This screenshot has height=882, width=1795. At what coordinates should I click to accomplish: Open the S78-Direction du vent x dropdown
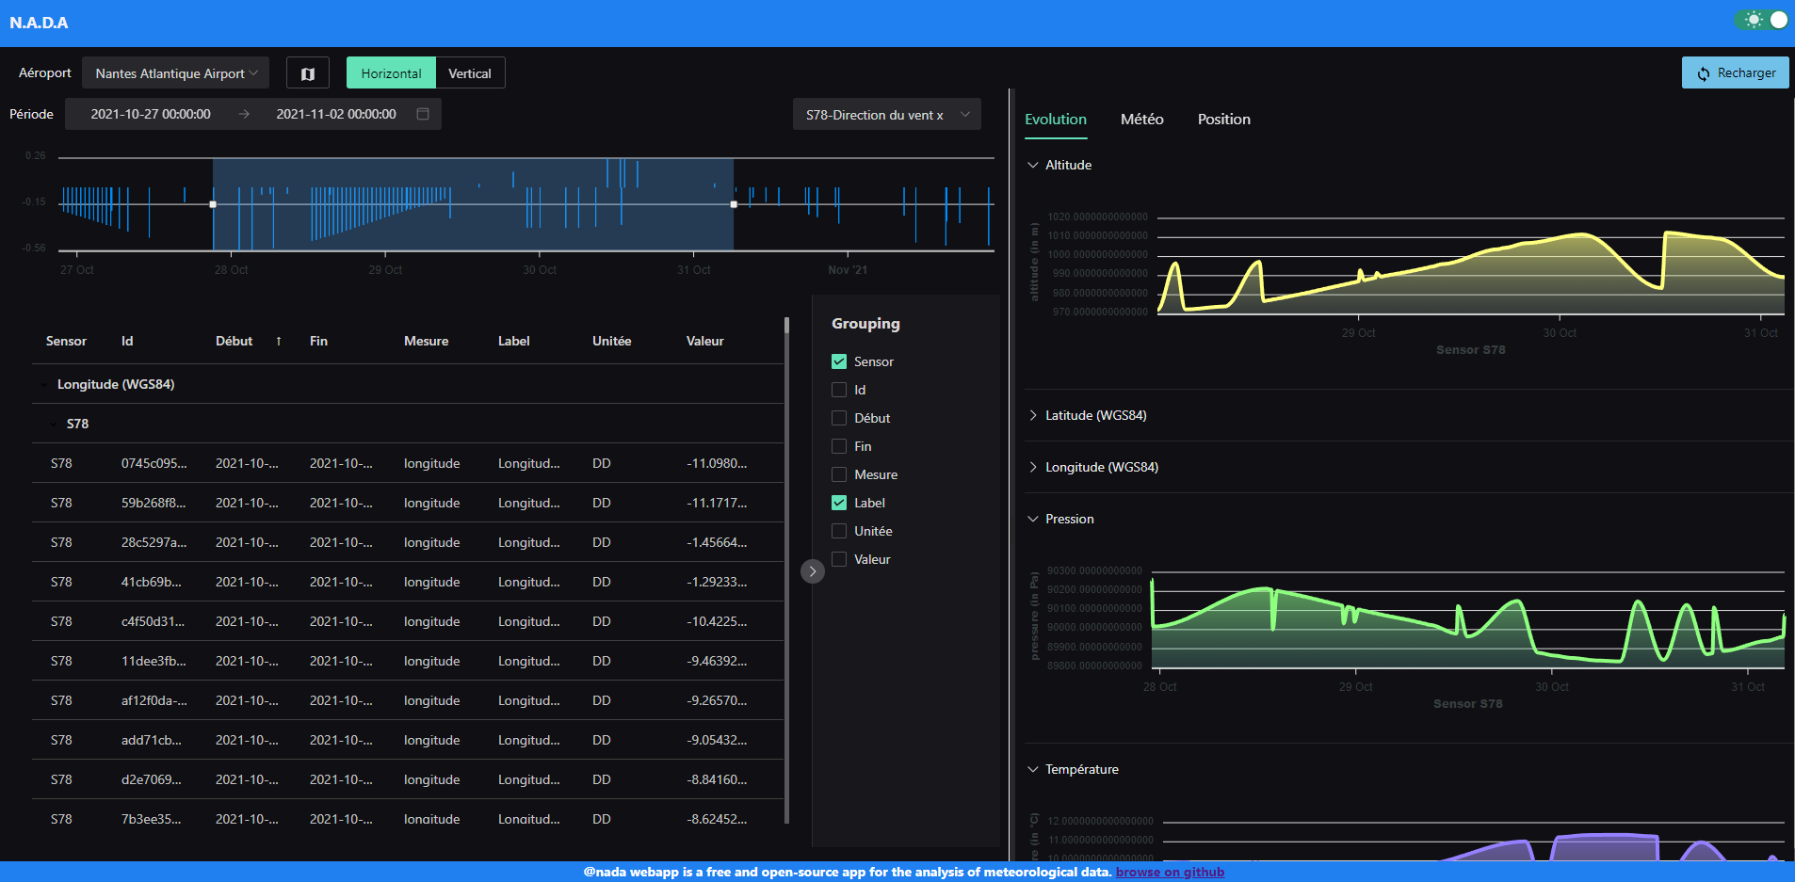(x=886, y=115)
